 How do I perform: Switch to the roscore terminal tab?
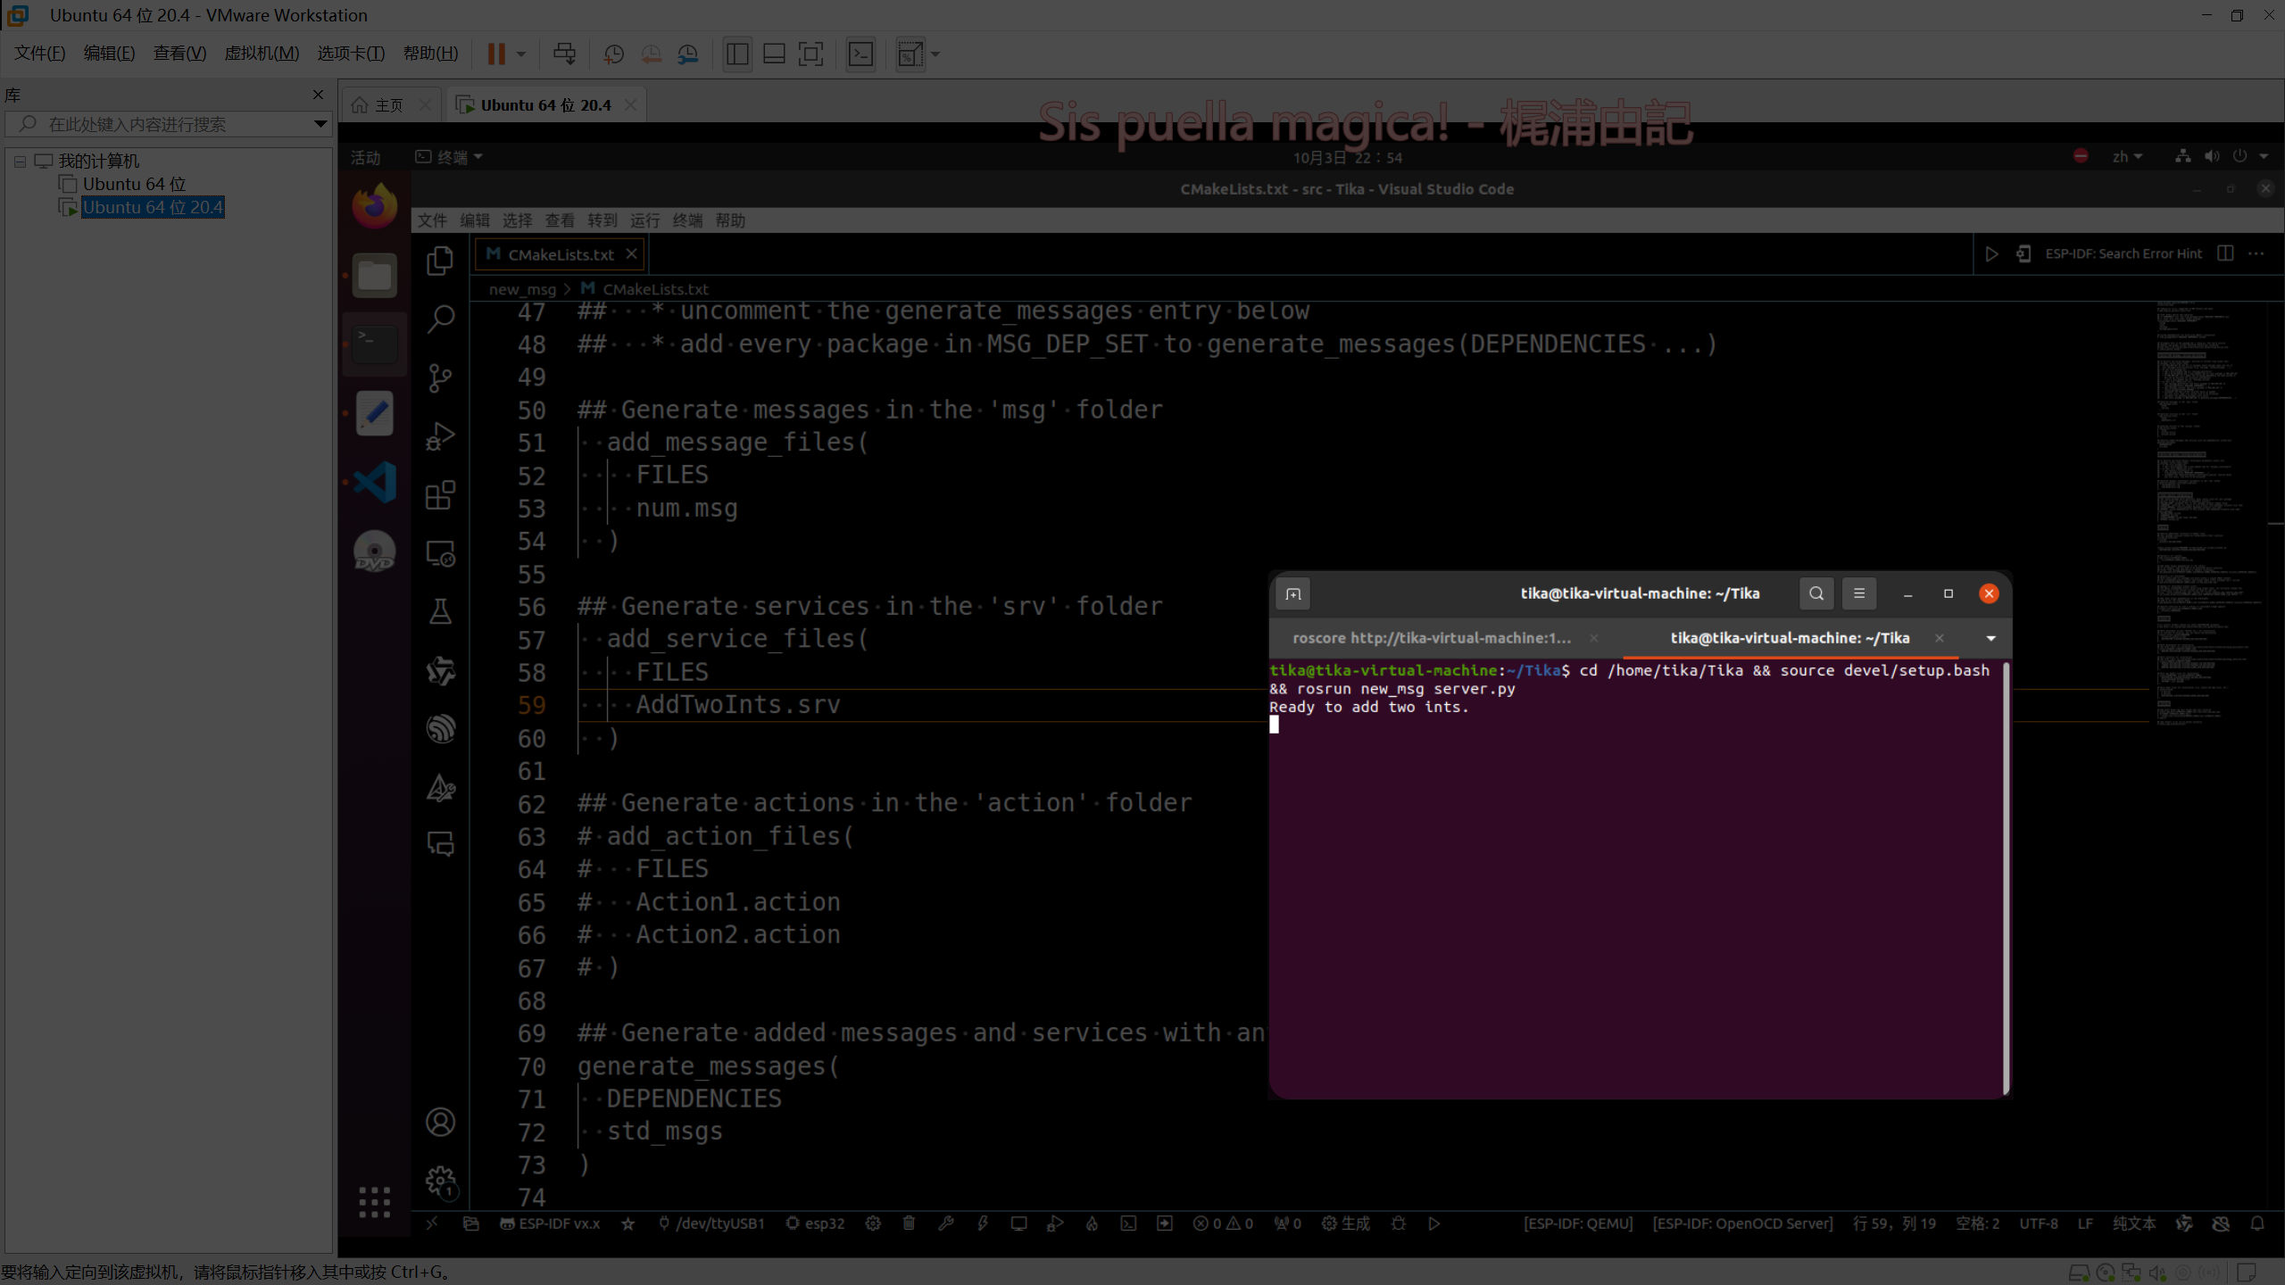1431,638
